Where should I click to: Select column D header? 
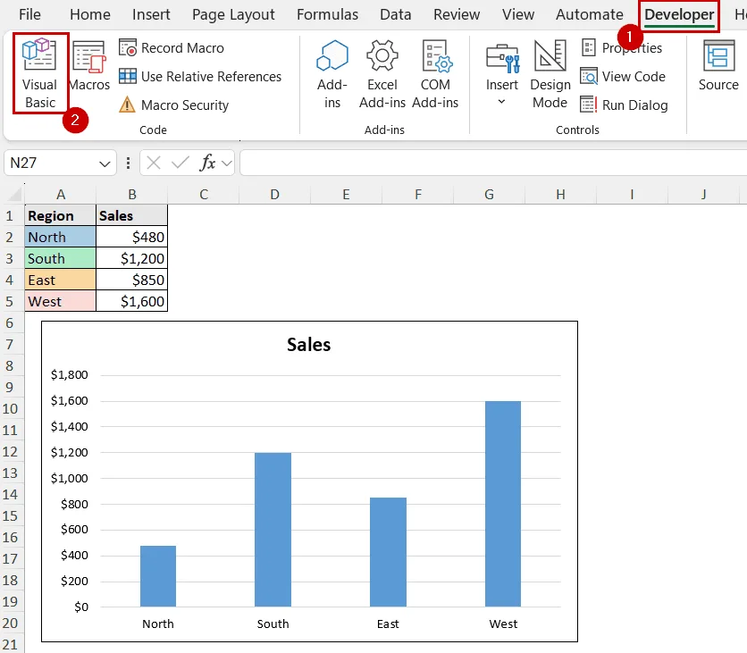point(275,195)
